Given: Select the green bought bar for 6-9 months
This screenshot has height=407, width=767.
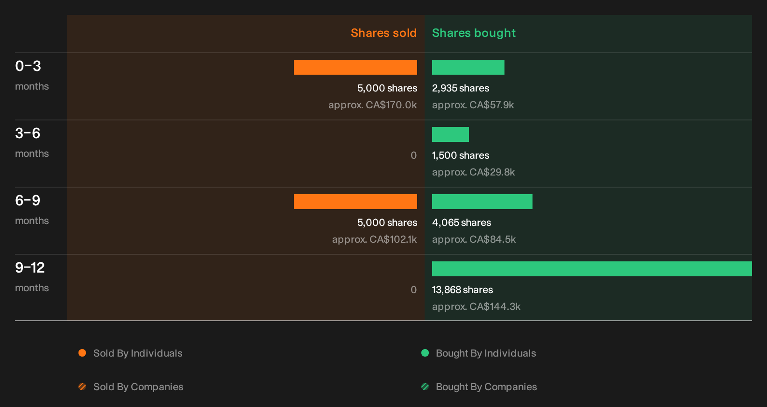Looking at the screenshot, I should tap(482, 202).
